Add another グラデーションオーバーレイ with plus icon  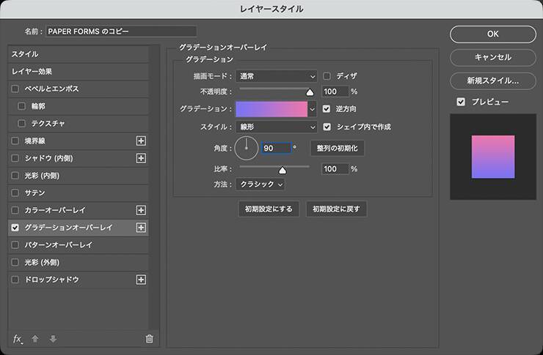(141, 228)
